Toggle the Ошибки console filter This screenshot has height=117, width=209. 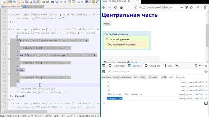(x=106, y=77)
